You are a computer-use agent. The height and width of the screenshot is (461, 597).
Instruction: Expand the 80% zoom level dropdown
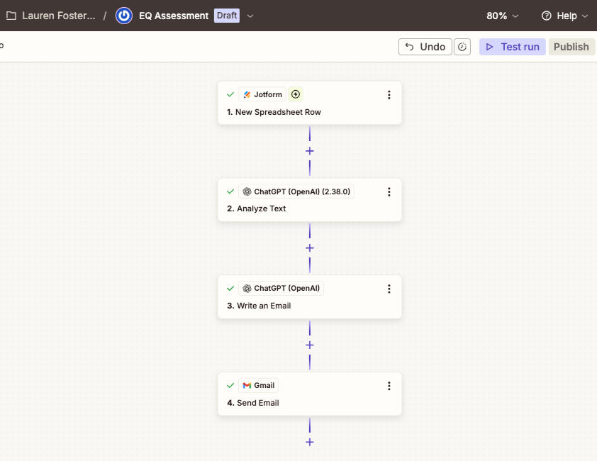tap(502, 16)
